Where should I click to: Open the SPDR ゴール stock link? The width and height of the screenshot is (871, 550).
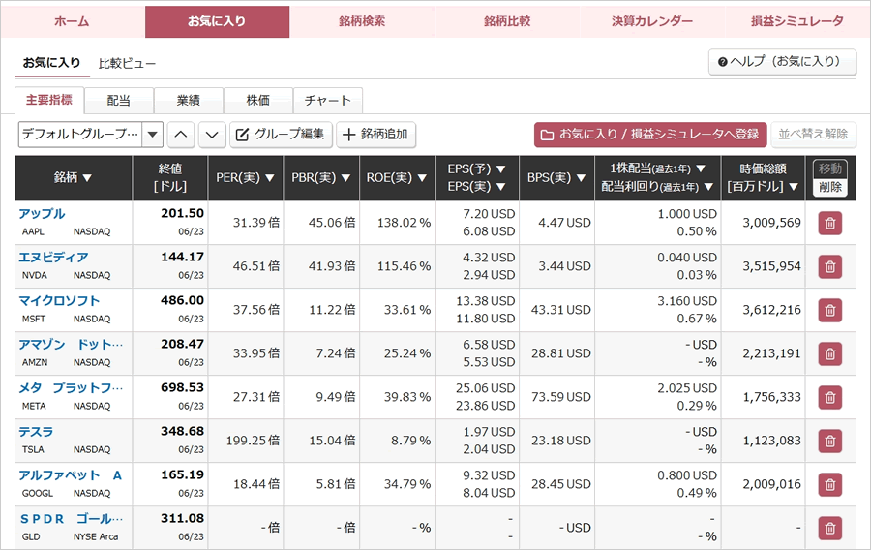[x=71, y=519]
